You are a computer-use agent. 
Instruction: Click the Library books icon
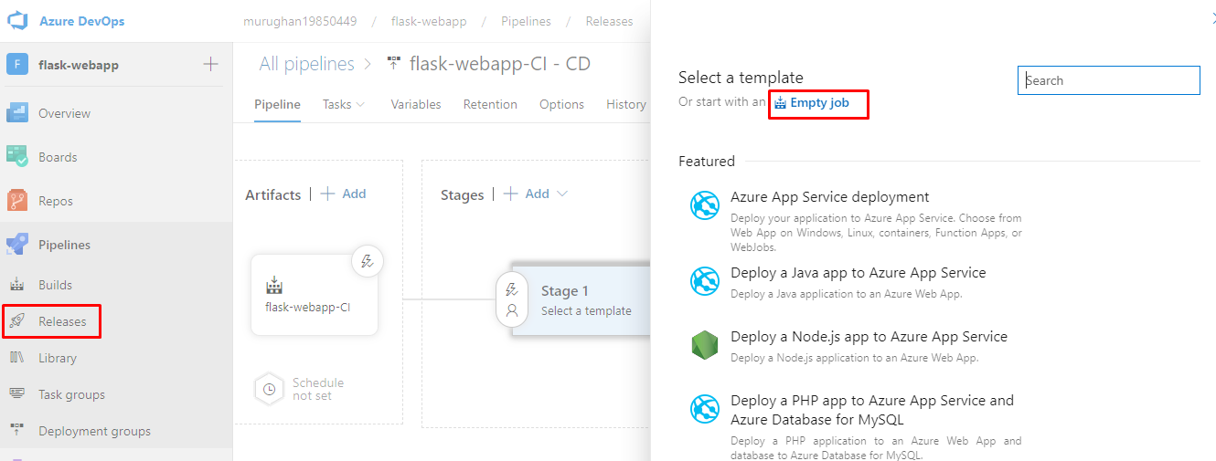click(x=17, y=358)
